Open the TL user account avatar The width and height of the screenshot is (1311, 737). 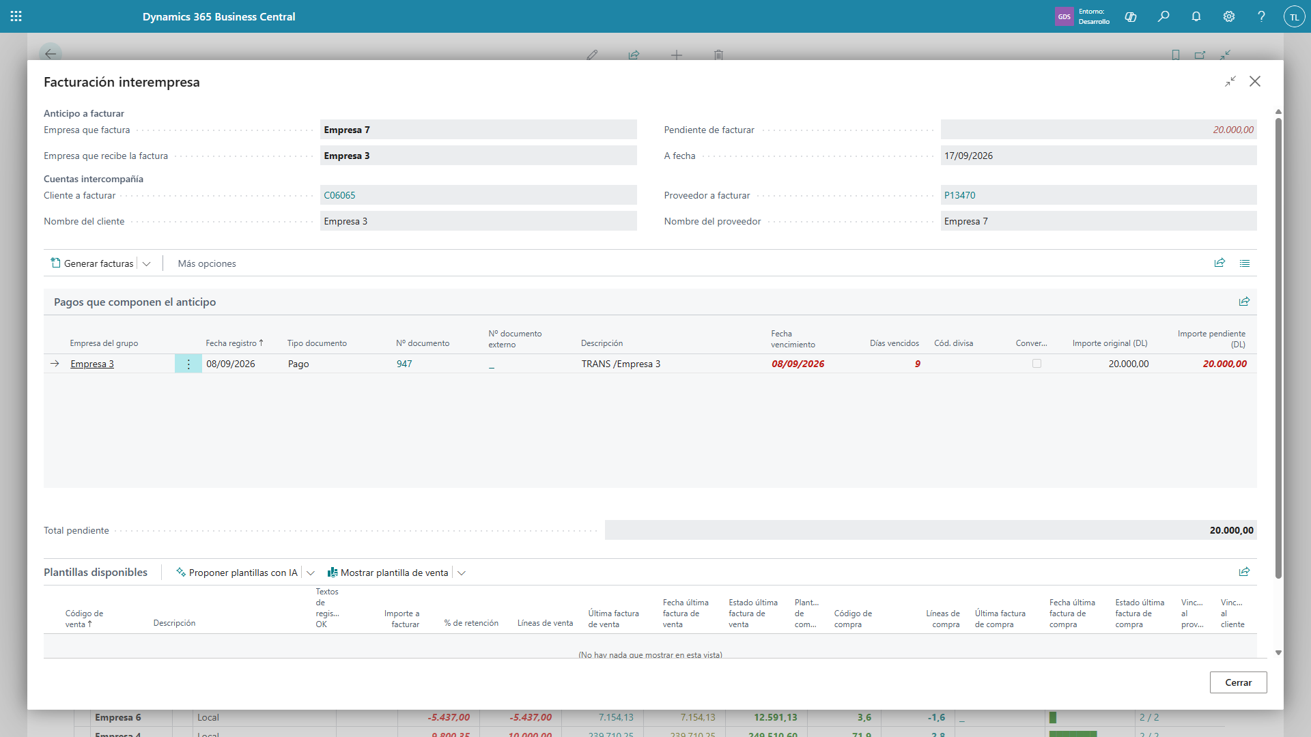click(x=1294, y=16)
